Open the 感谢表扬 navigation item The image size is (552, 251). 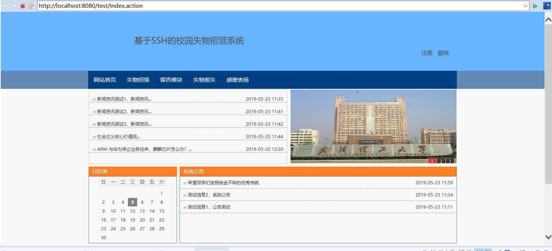point(237,80)
